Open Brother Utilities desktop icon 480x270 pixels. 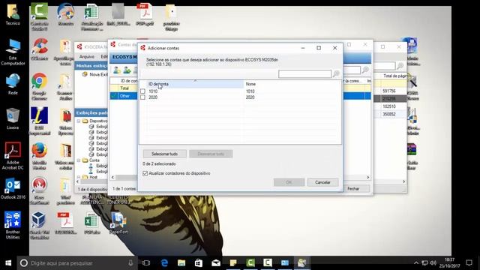click(13, 225)
